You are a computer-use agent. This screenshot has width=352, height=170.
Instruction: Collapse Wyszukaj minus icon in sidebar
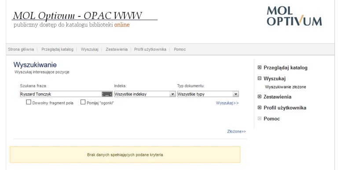pyautogui.click(x=260, y=78)
